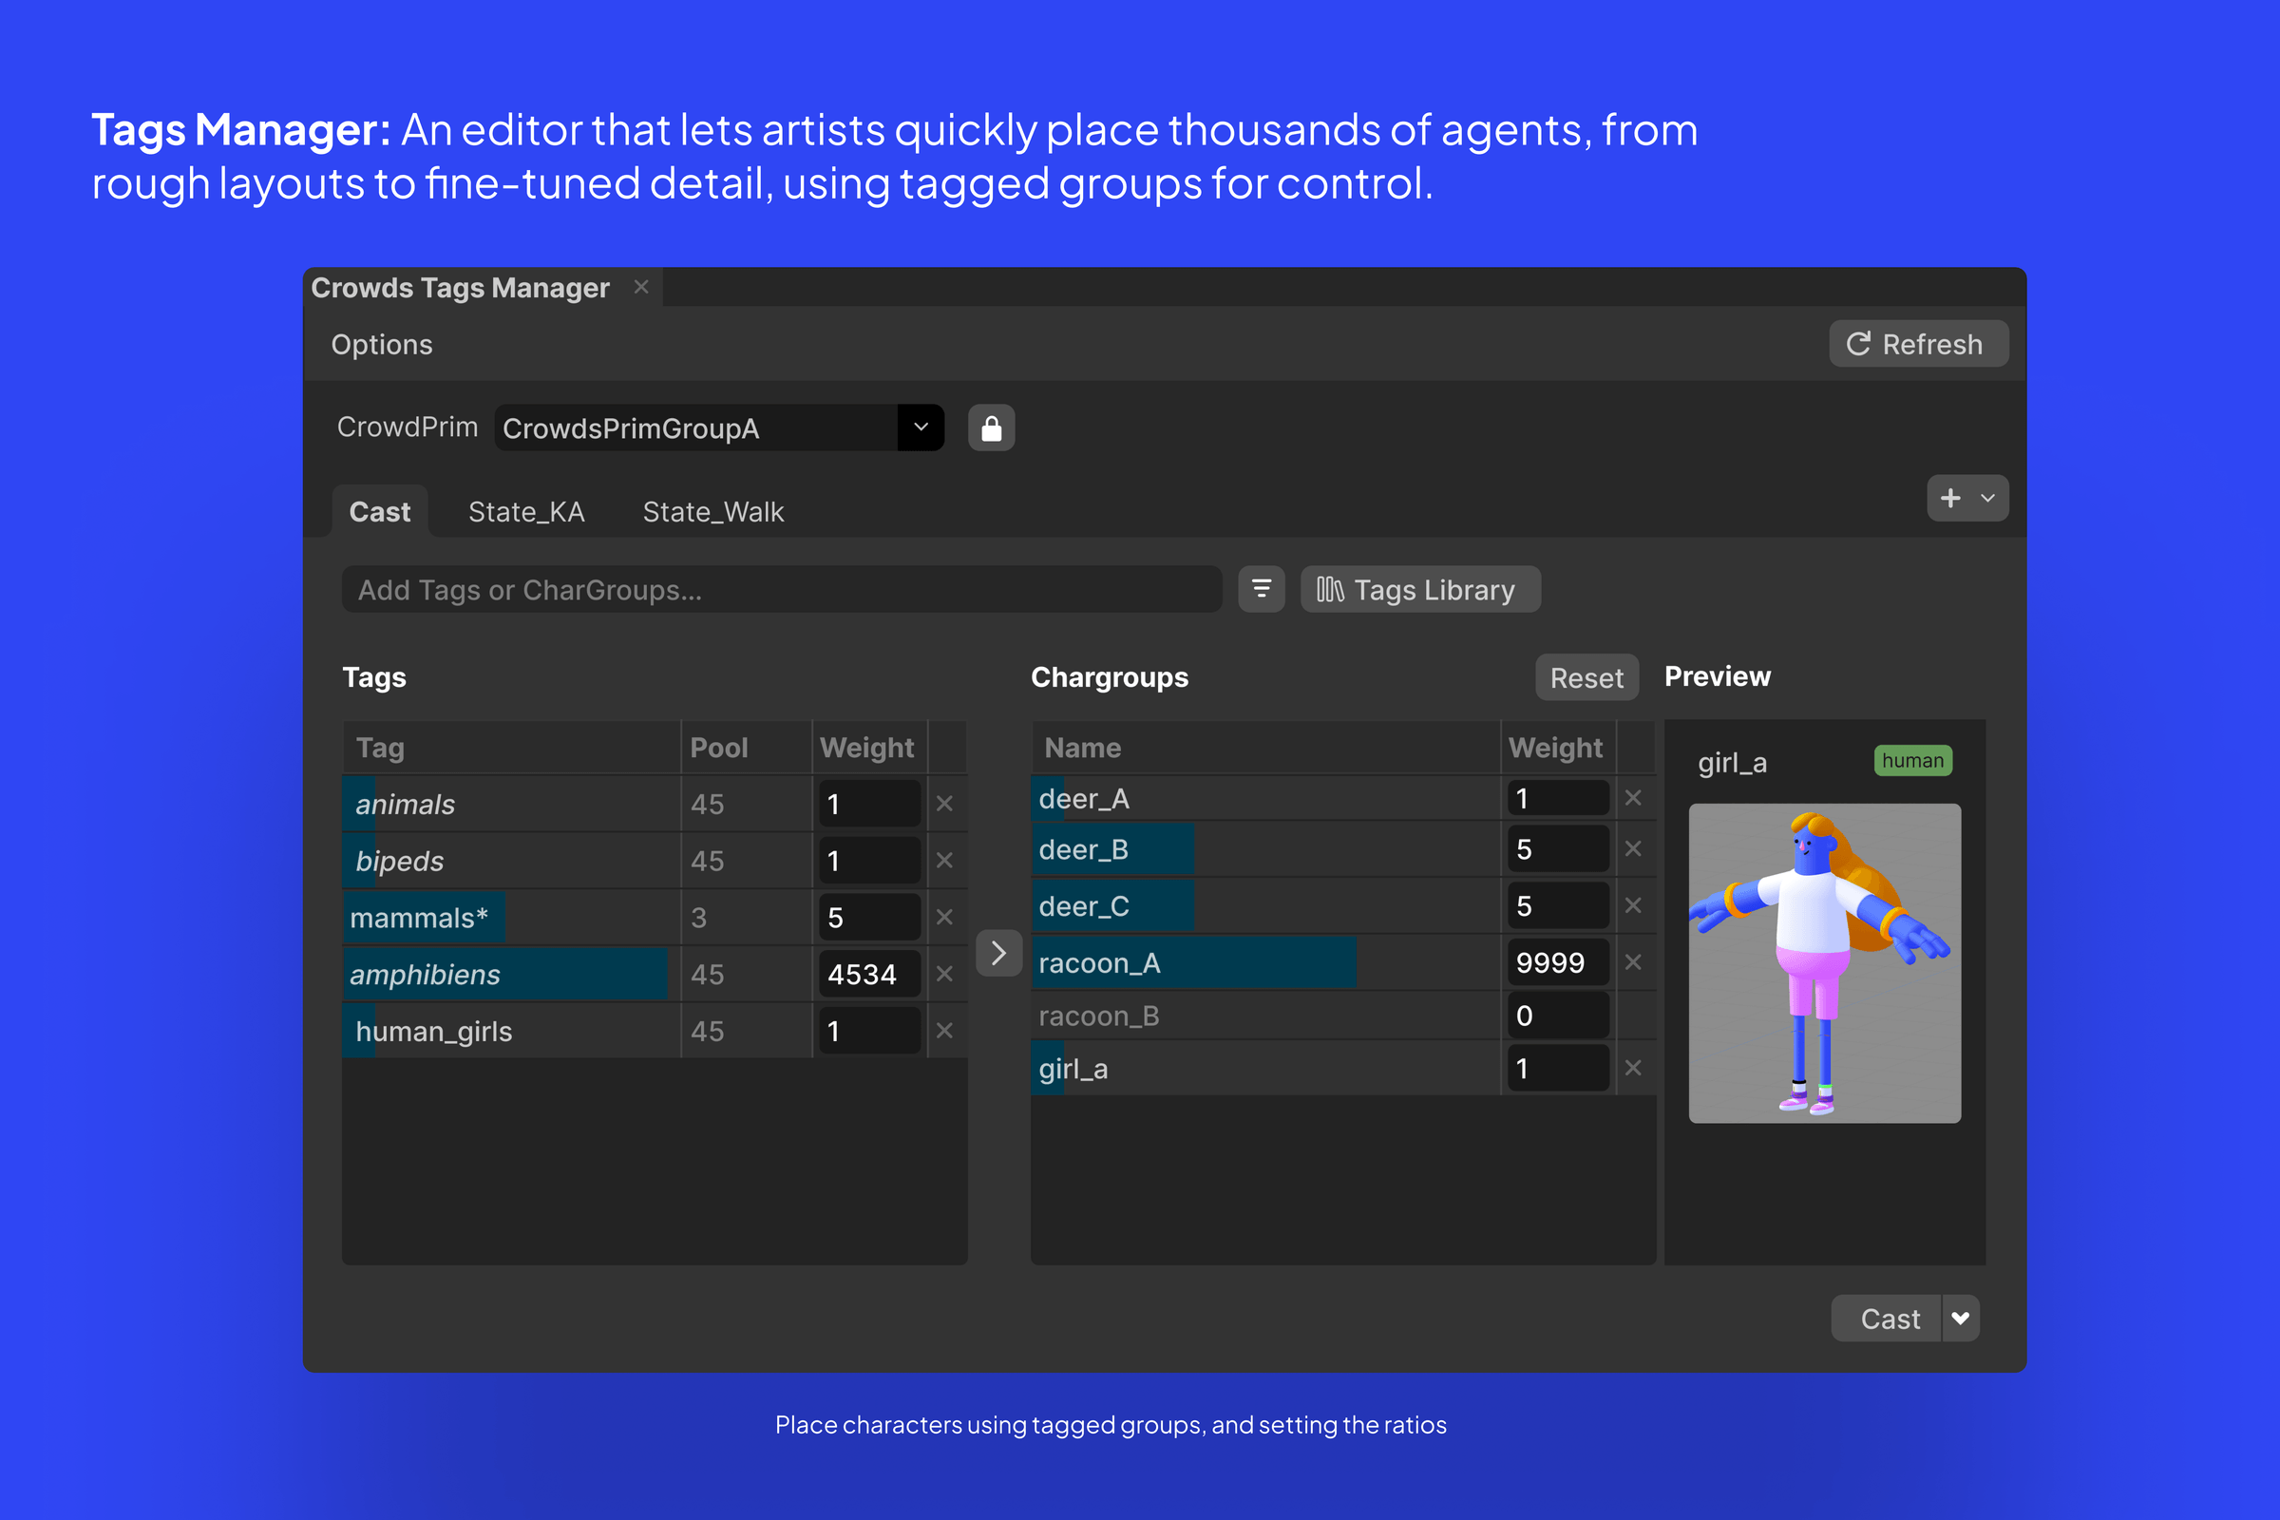Remove the human_girls tag row
The height and width of the screenshot is (1520, 2280).
coord(944,1031)
